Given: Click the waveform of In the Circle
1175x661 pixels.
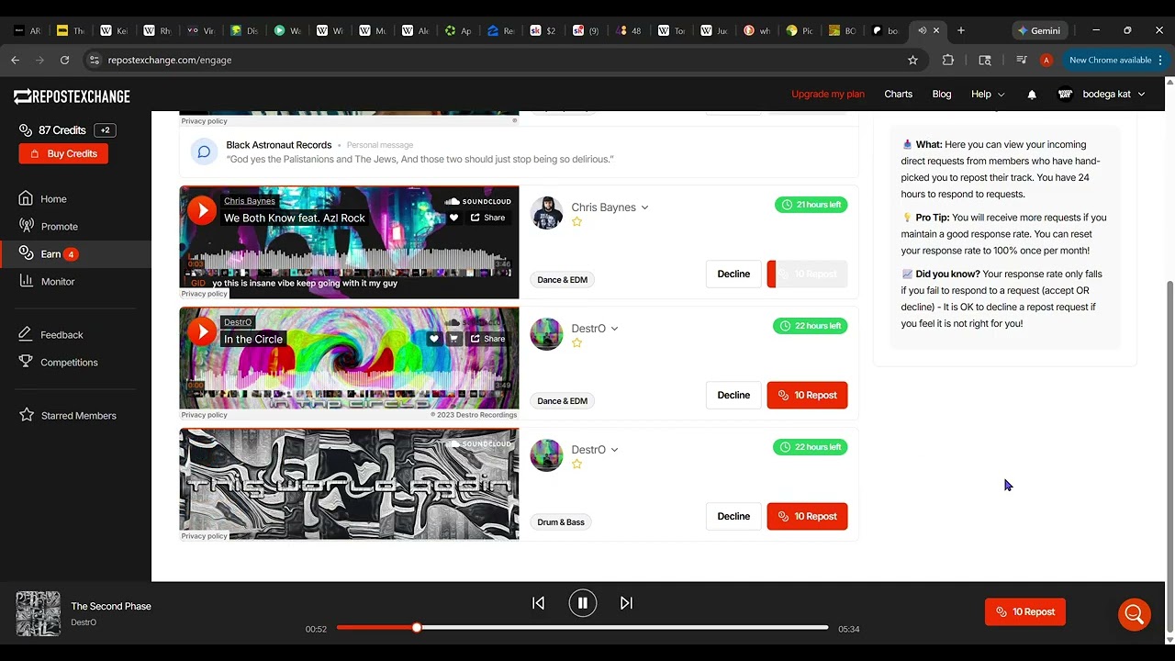Looking at the screenshot, I should 349,381.
